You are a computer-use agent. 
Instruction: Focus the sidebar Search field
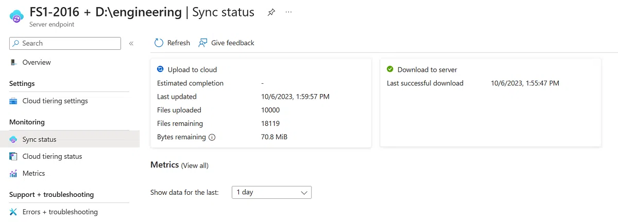(65, 43)
